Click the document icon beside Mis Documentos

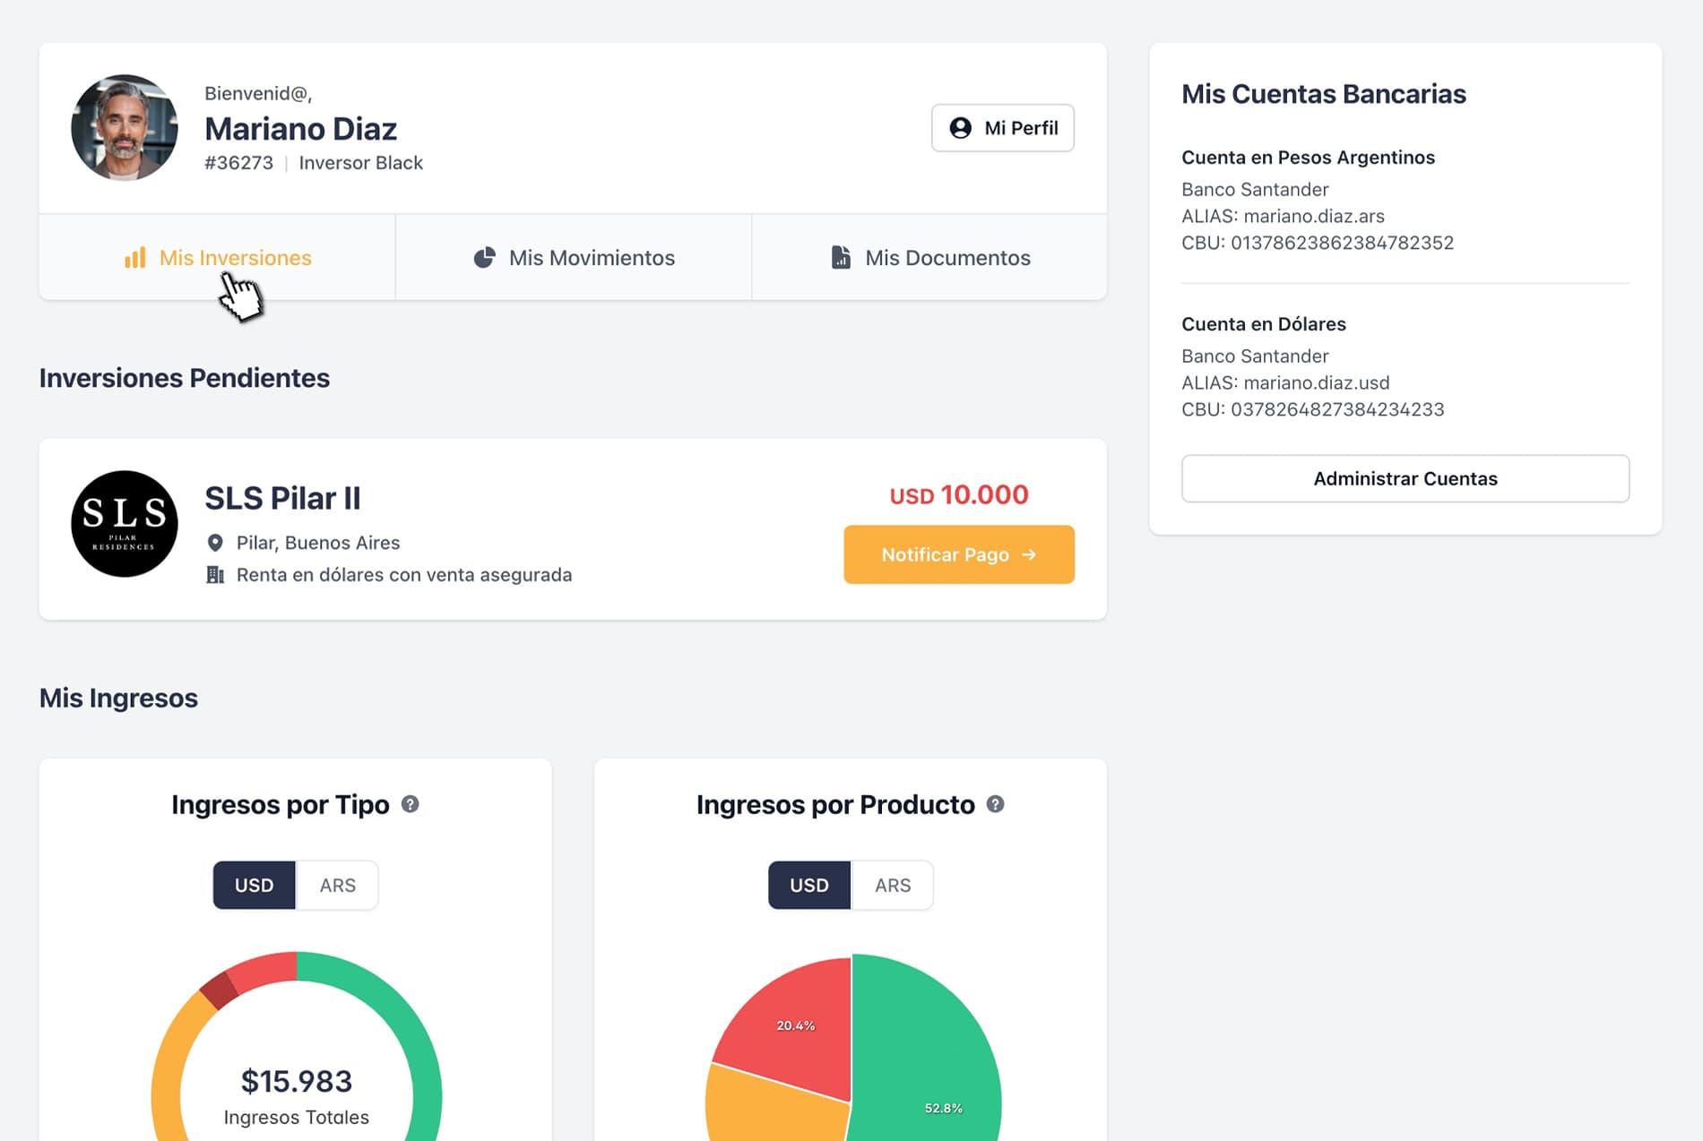click(x=841, y=258)
